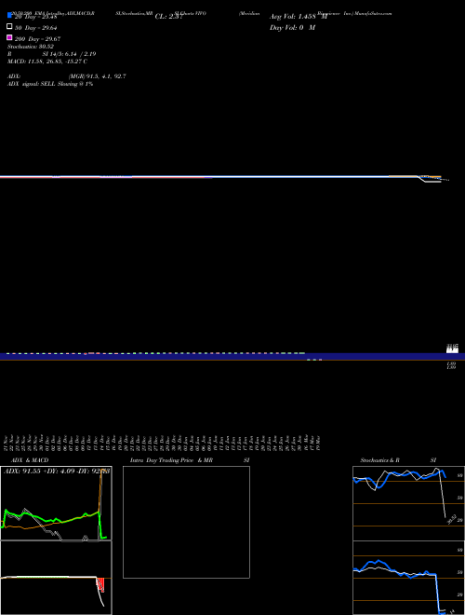Click the blue 20 Day EMA legend swatch

coord(10,15)
